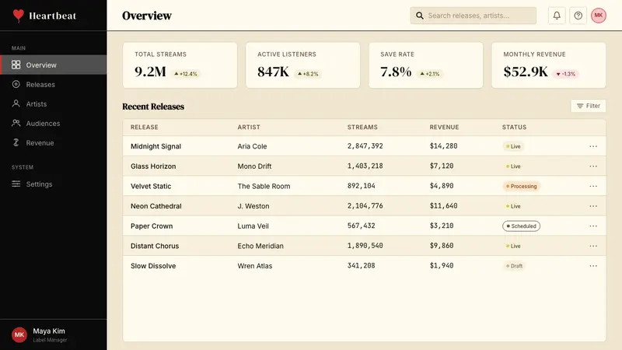This screenshot has width=622, height=350.
Task: Click the -1.3% revenue change badge
Action: coord(566,74)
